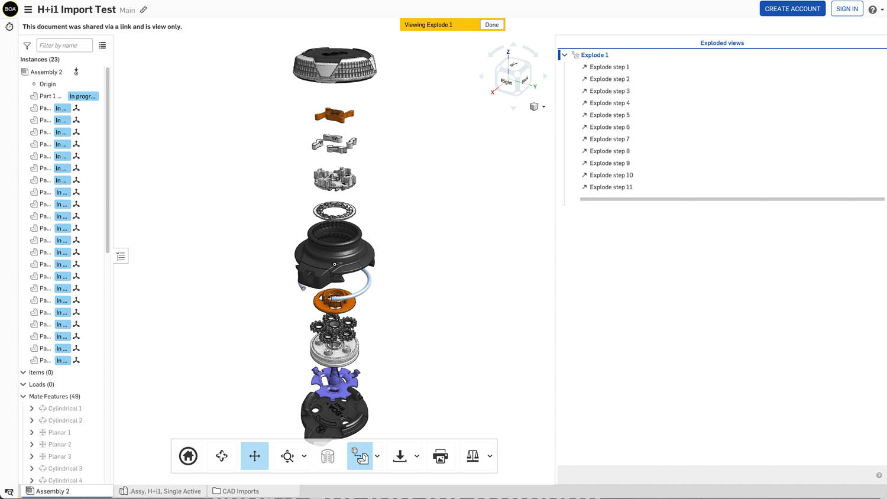Viewport: 887px width, 499px height.
Task: Select the rotate view tool
Action: 222,456
